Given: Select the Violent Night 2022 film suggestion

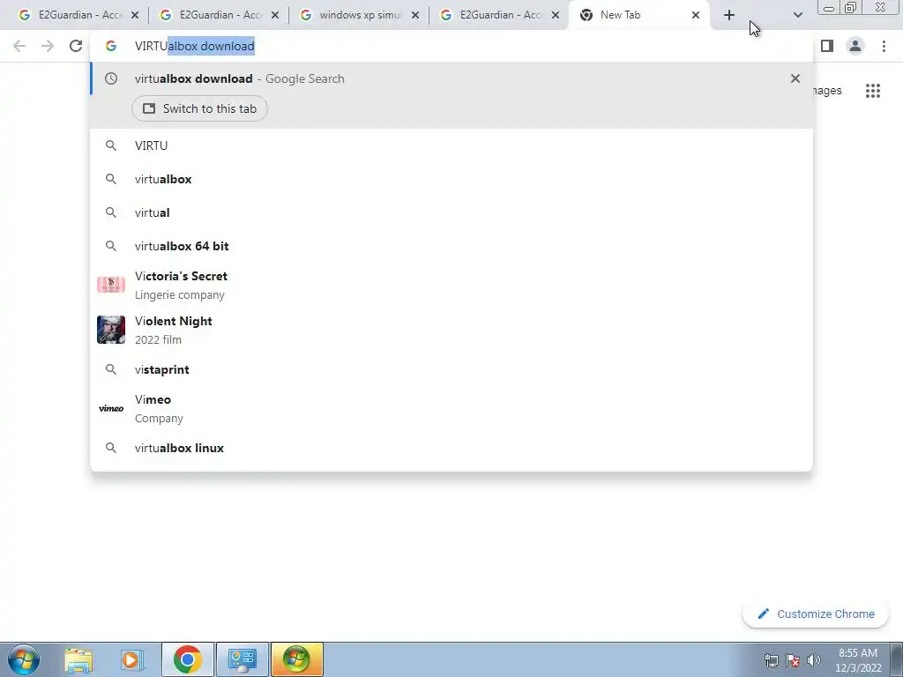Looking at the screenshot, I should click(x=451, y=330).
